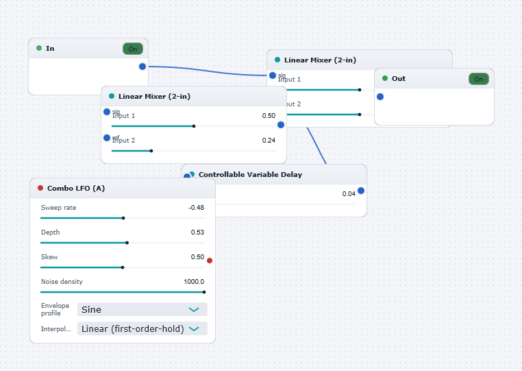This screenshot has height=371, width=522.
Task: Click the 0.50 value of Input 1
Action: [x=269, y=116]
